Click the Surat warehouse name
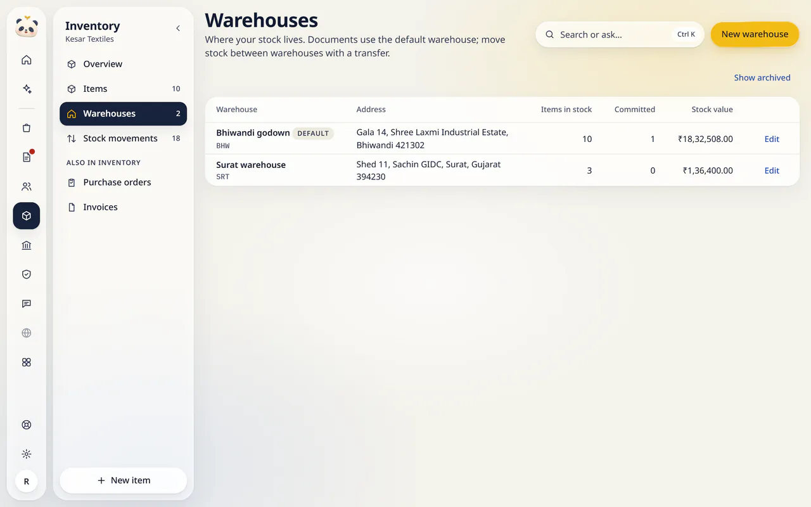Screen dimensions: 811x507 251,165
